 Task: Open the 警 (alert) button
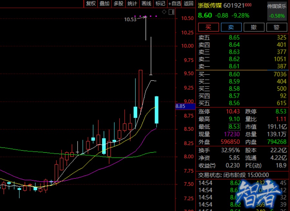(x=276, y=27)
